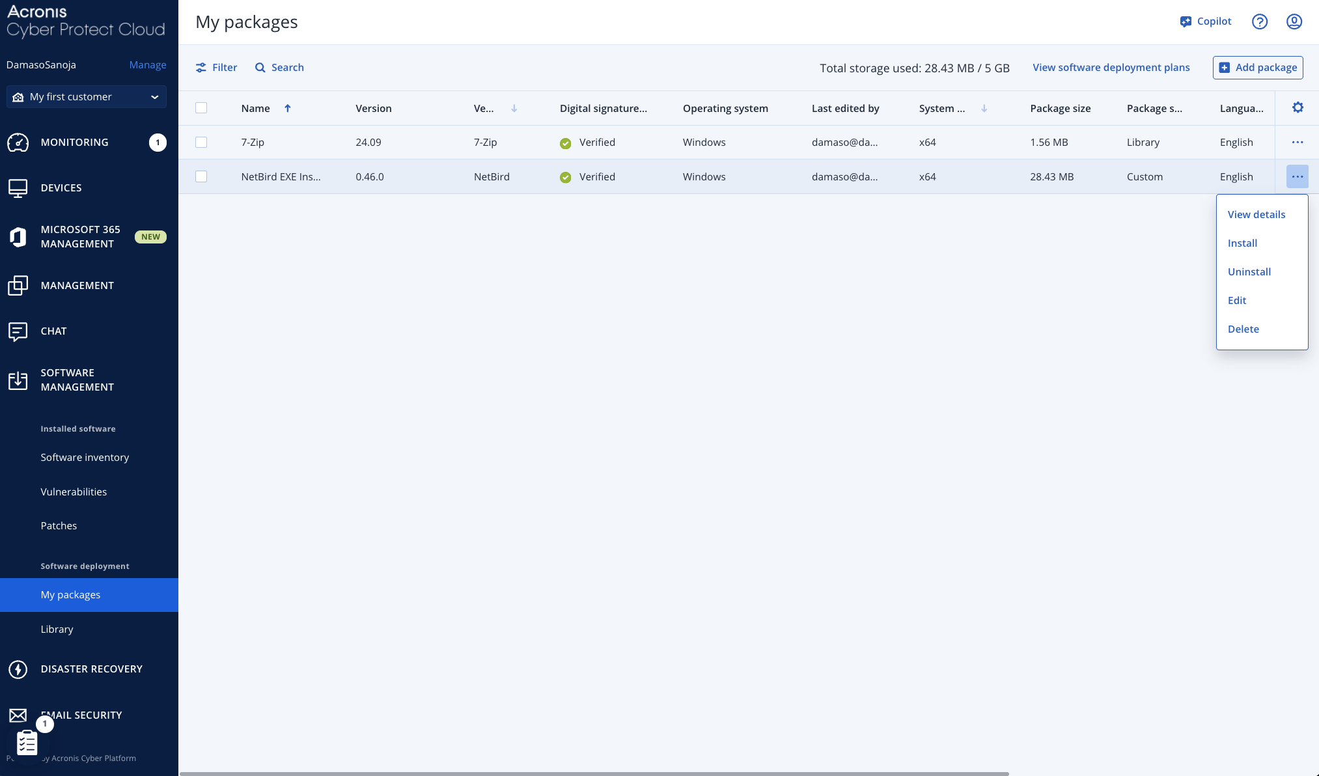Open the ellipsis menu on the 7-Zip row

tap(1298, 142)
